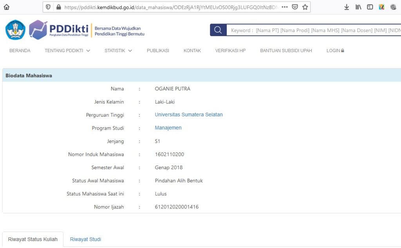Select BERANDA from the navigation menu
Viewport: 401px width, 248px height.
20,51
